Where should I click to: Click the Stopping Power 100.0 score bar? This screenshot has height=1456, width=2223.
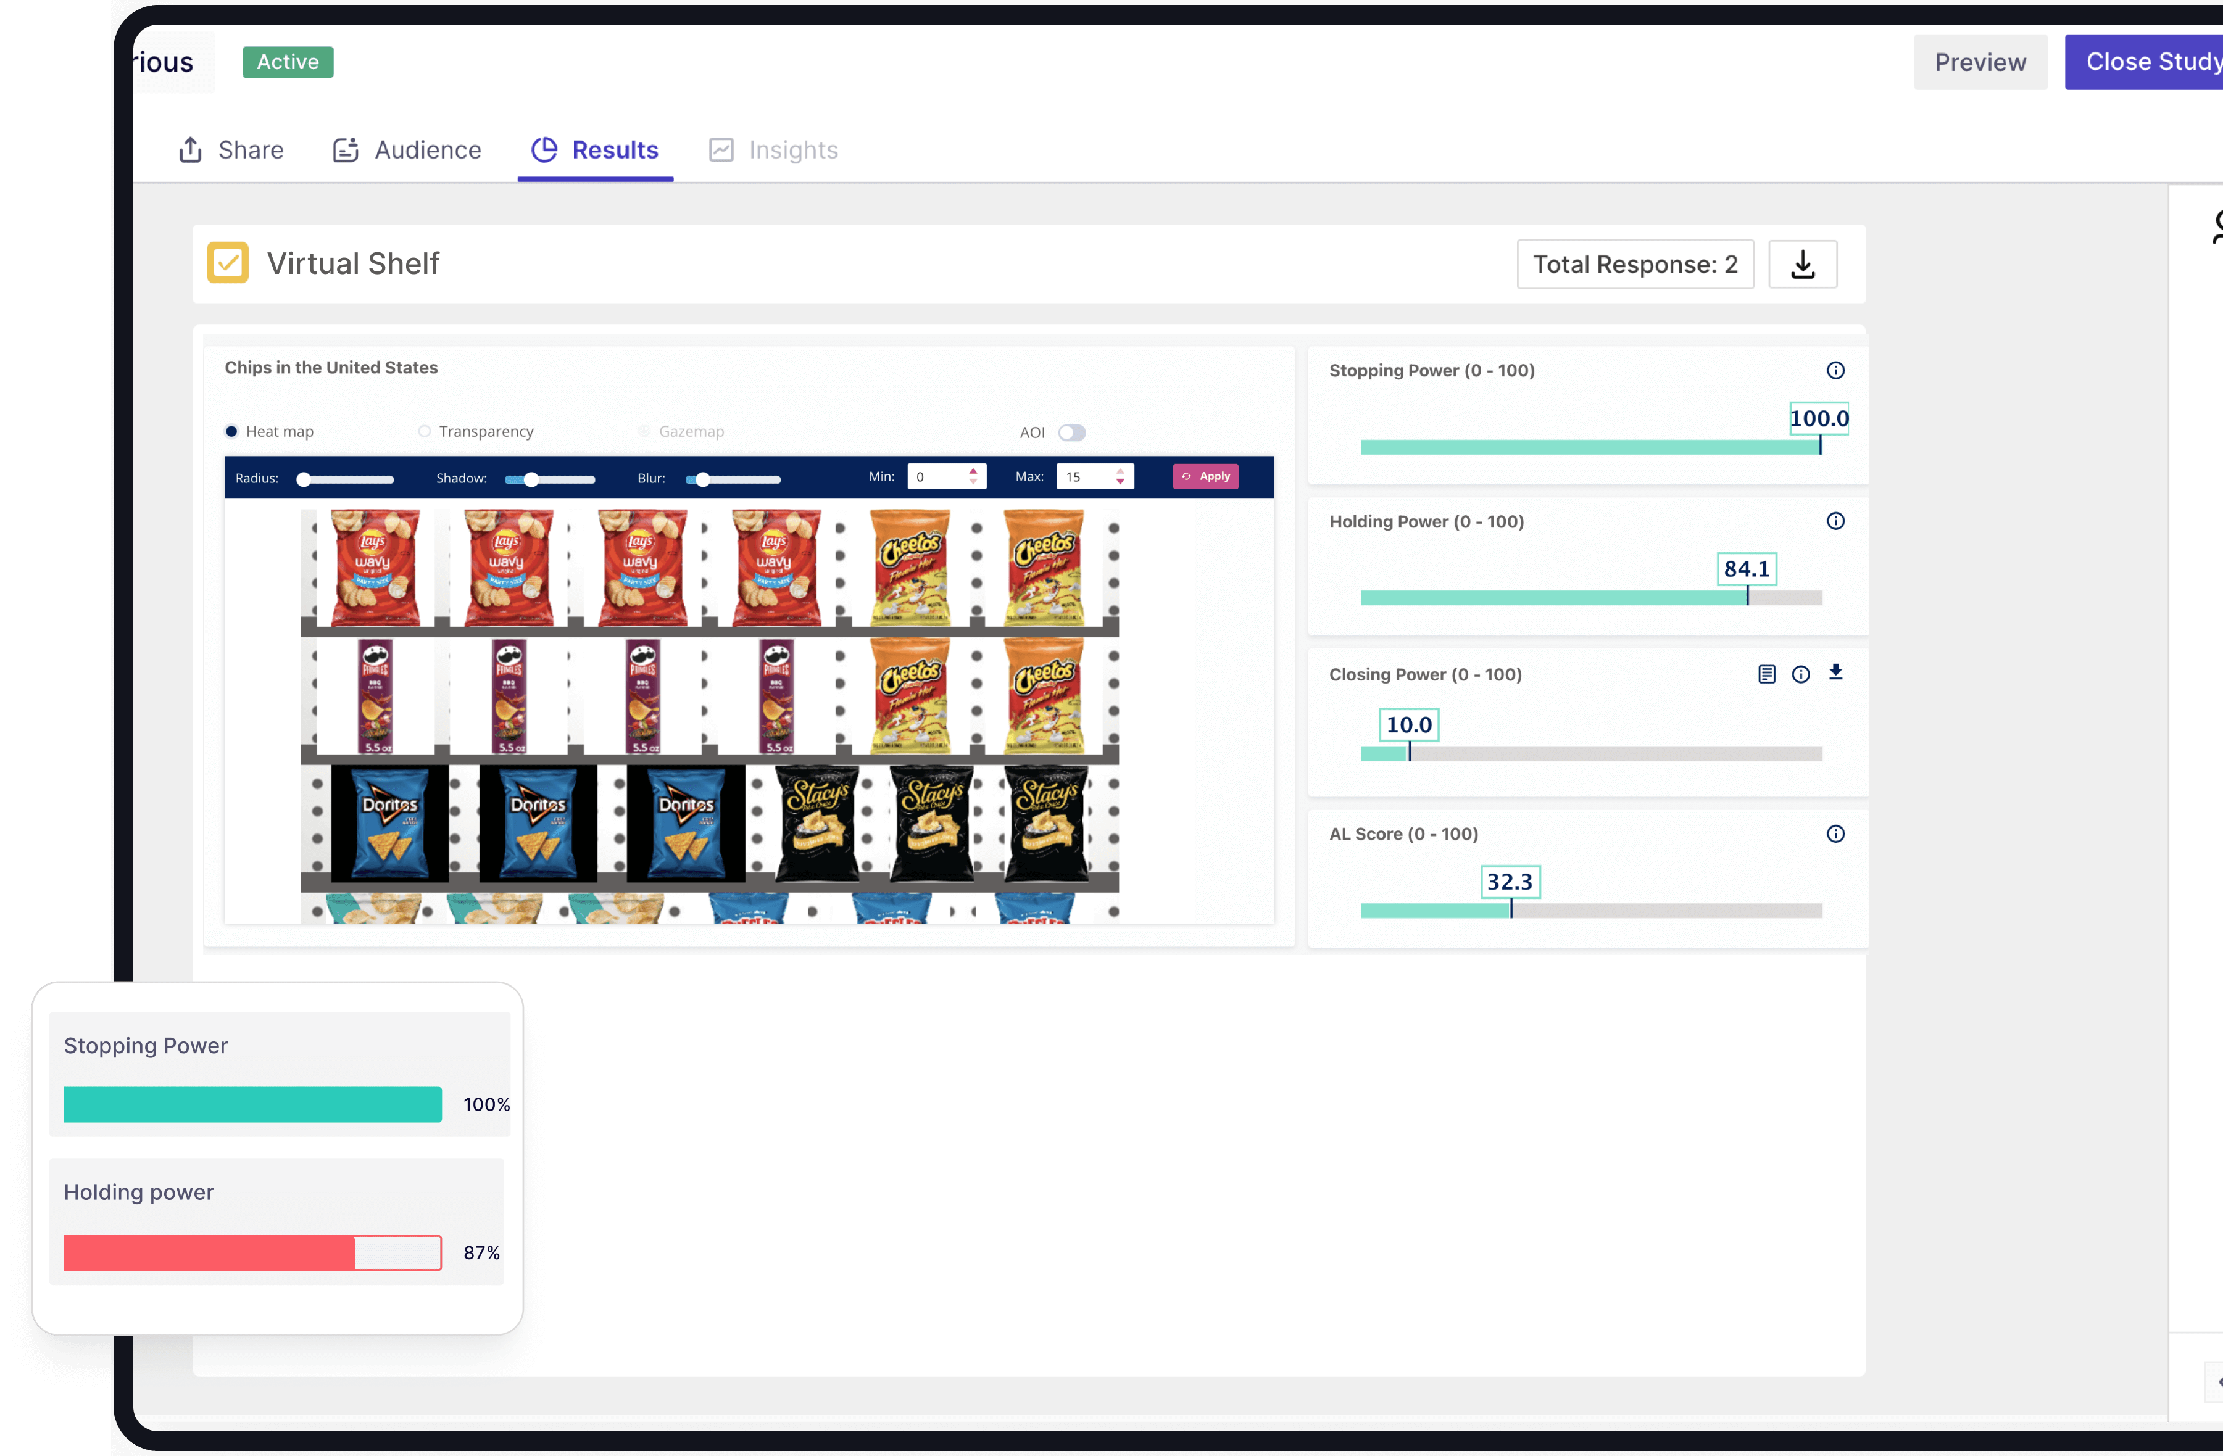click(x=1590, y=447)
